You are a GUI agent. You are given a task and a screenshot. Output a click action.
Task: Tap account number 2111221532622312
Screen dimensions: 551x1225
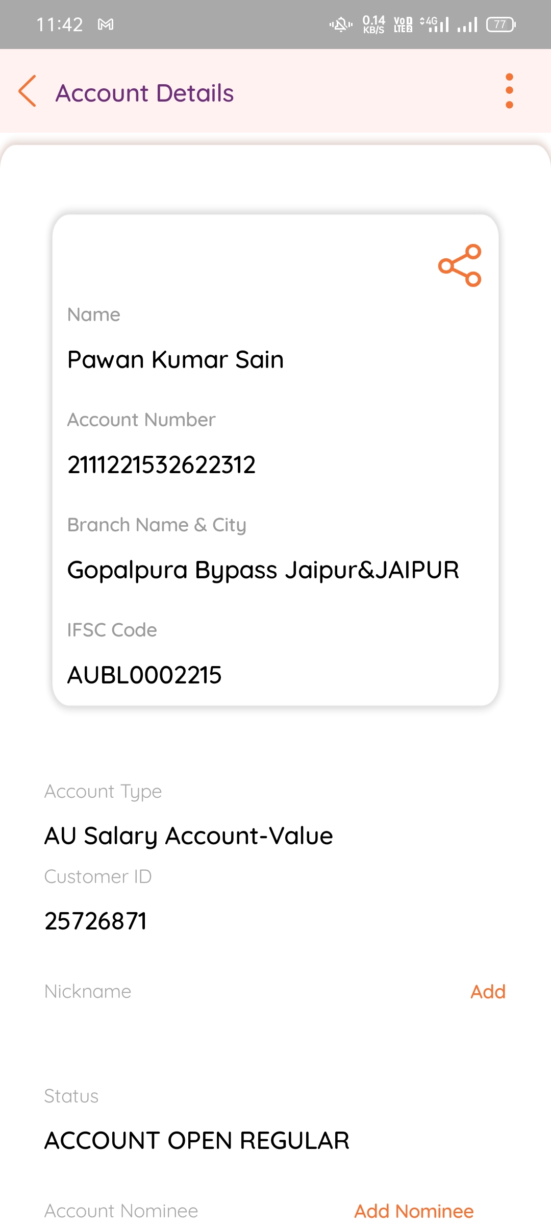coord(161,465)
